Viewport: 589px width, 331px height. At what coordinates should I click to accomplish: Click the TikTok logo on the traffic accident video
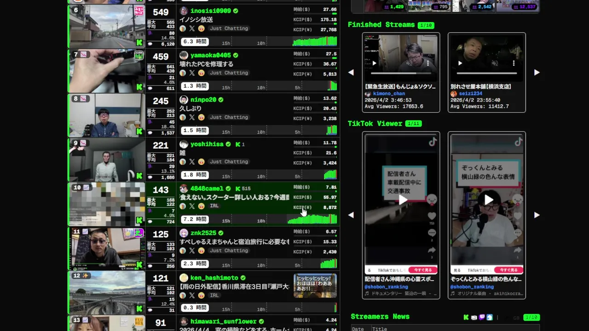click(x=433, y=142)
